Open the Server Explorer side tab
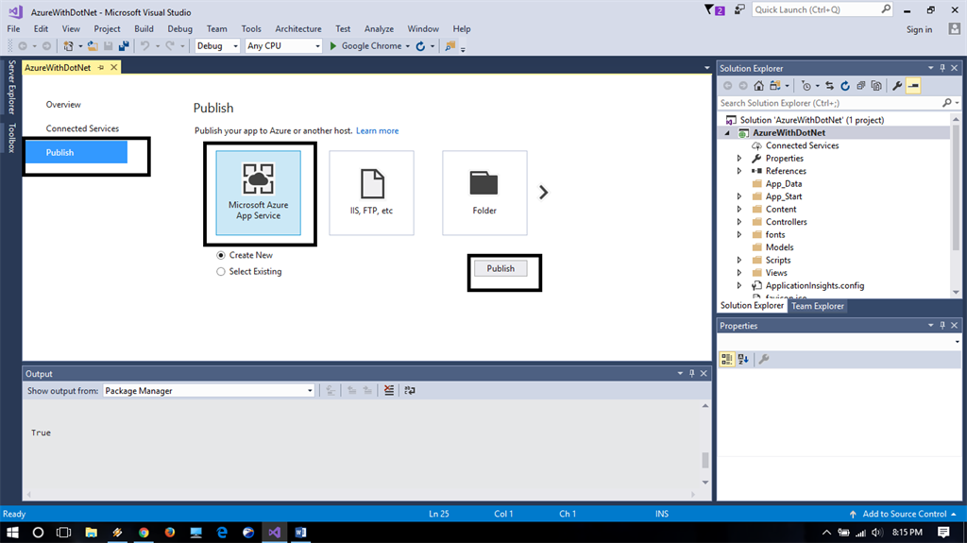This screenshot has width=967, height=543. point(11,87)
